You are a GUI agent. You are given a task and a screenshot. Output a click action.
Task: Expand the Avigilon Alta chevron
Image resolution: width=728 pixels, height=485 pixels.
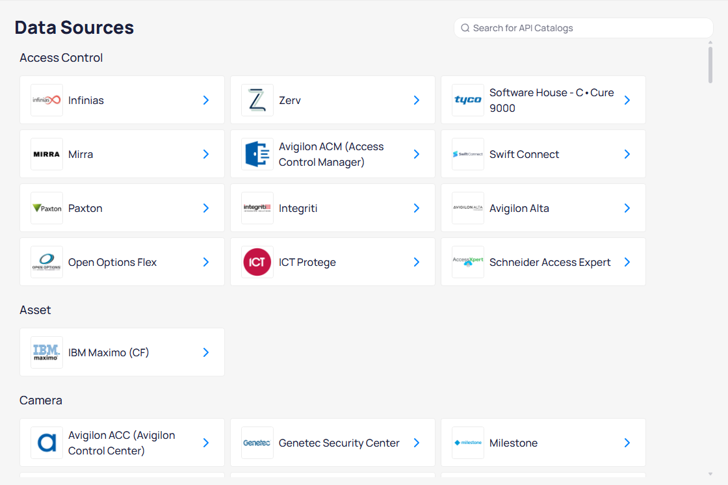627,207
